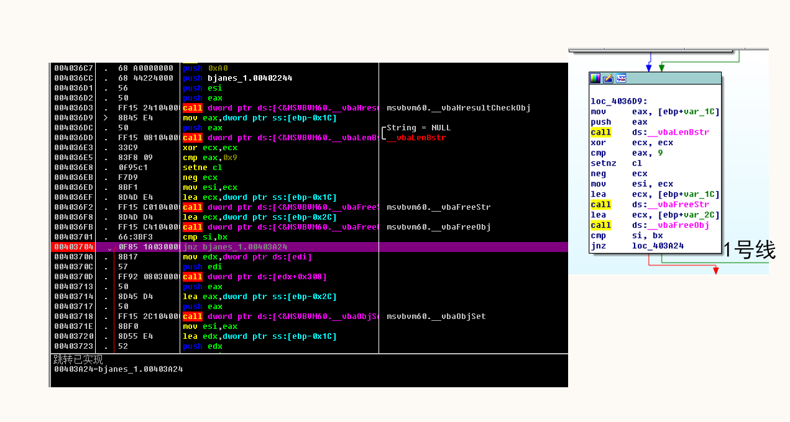Open the node color picker icon
Viewport: 790px width, 422px height.
[x=595, y=78]
